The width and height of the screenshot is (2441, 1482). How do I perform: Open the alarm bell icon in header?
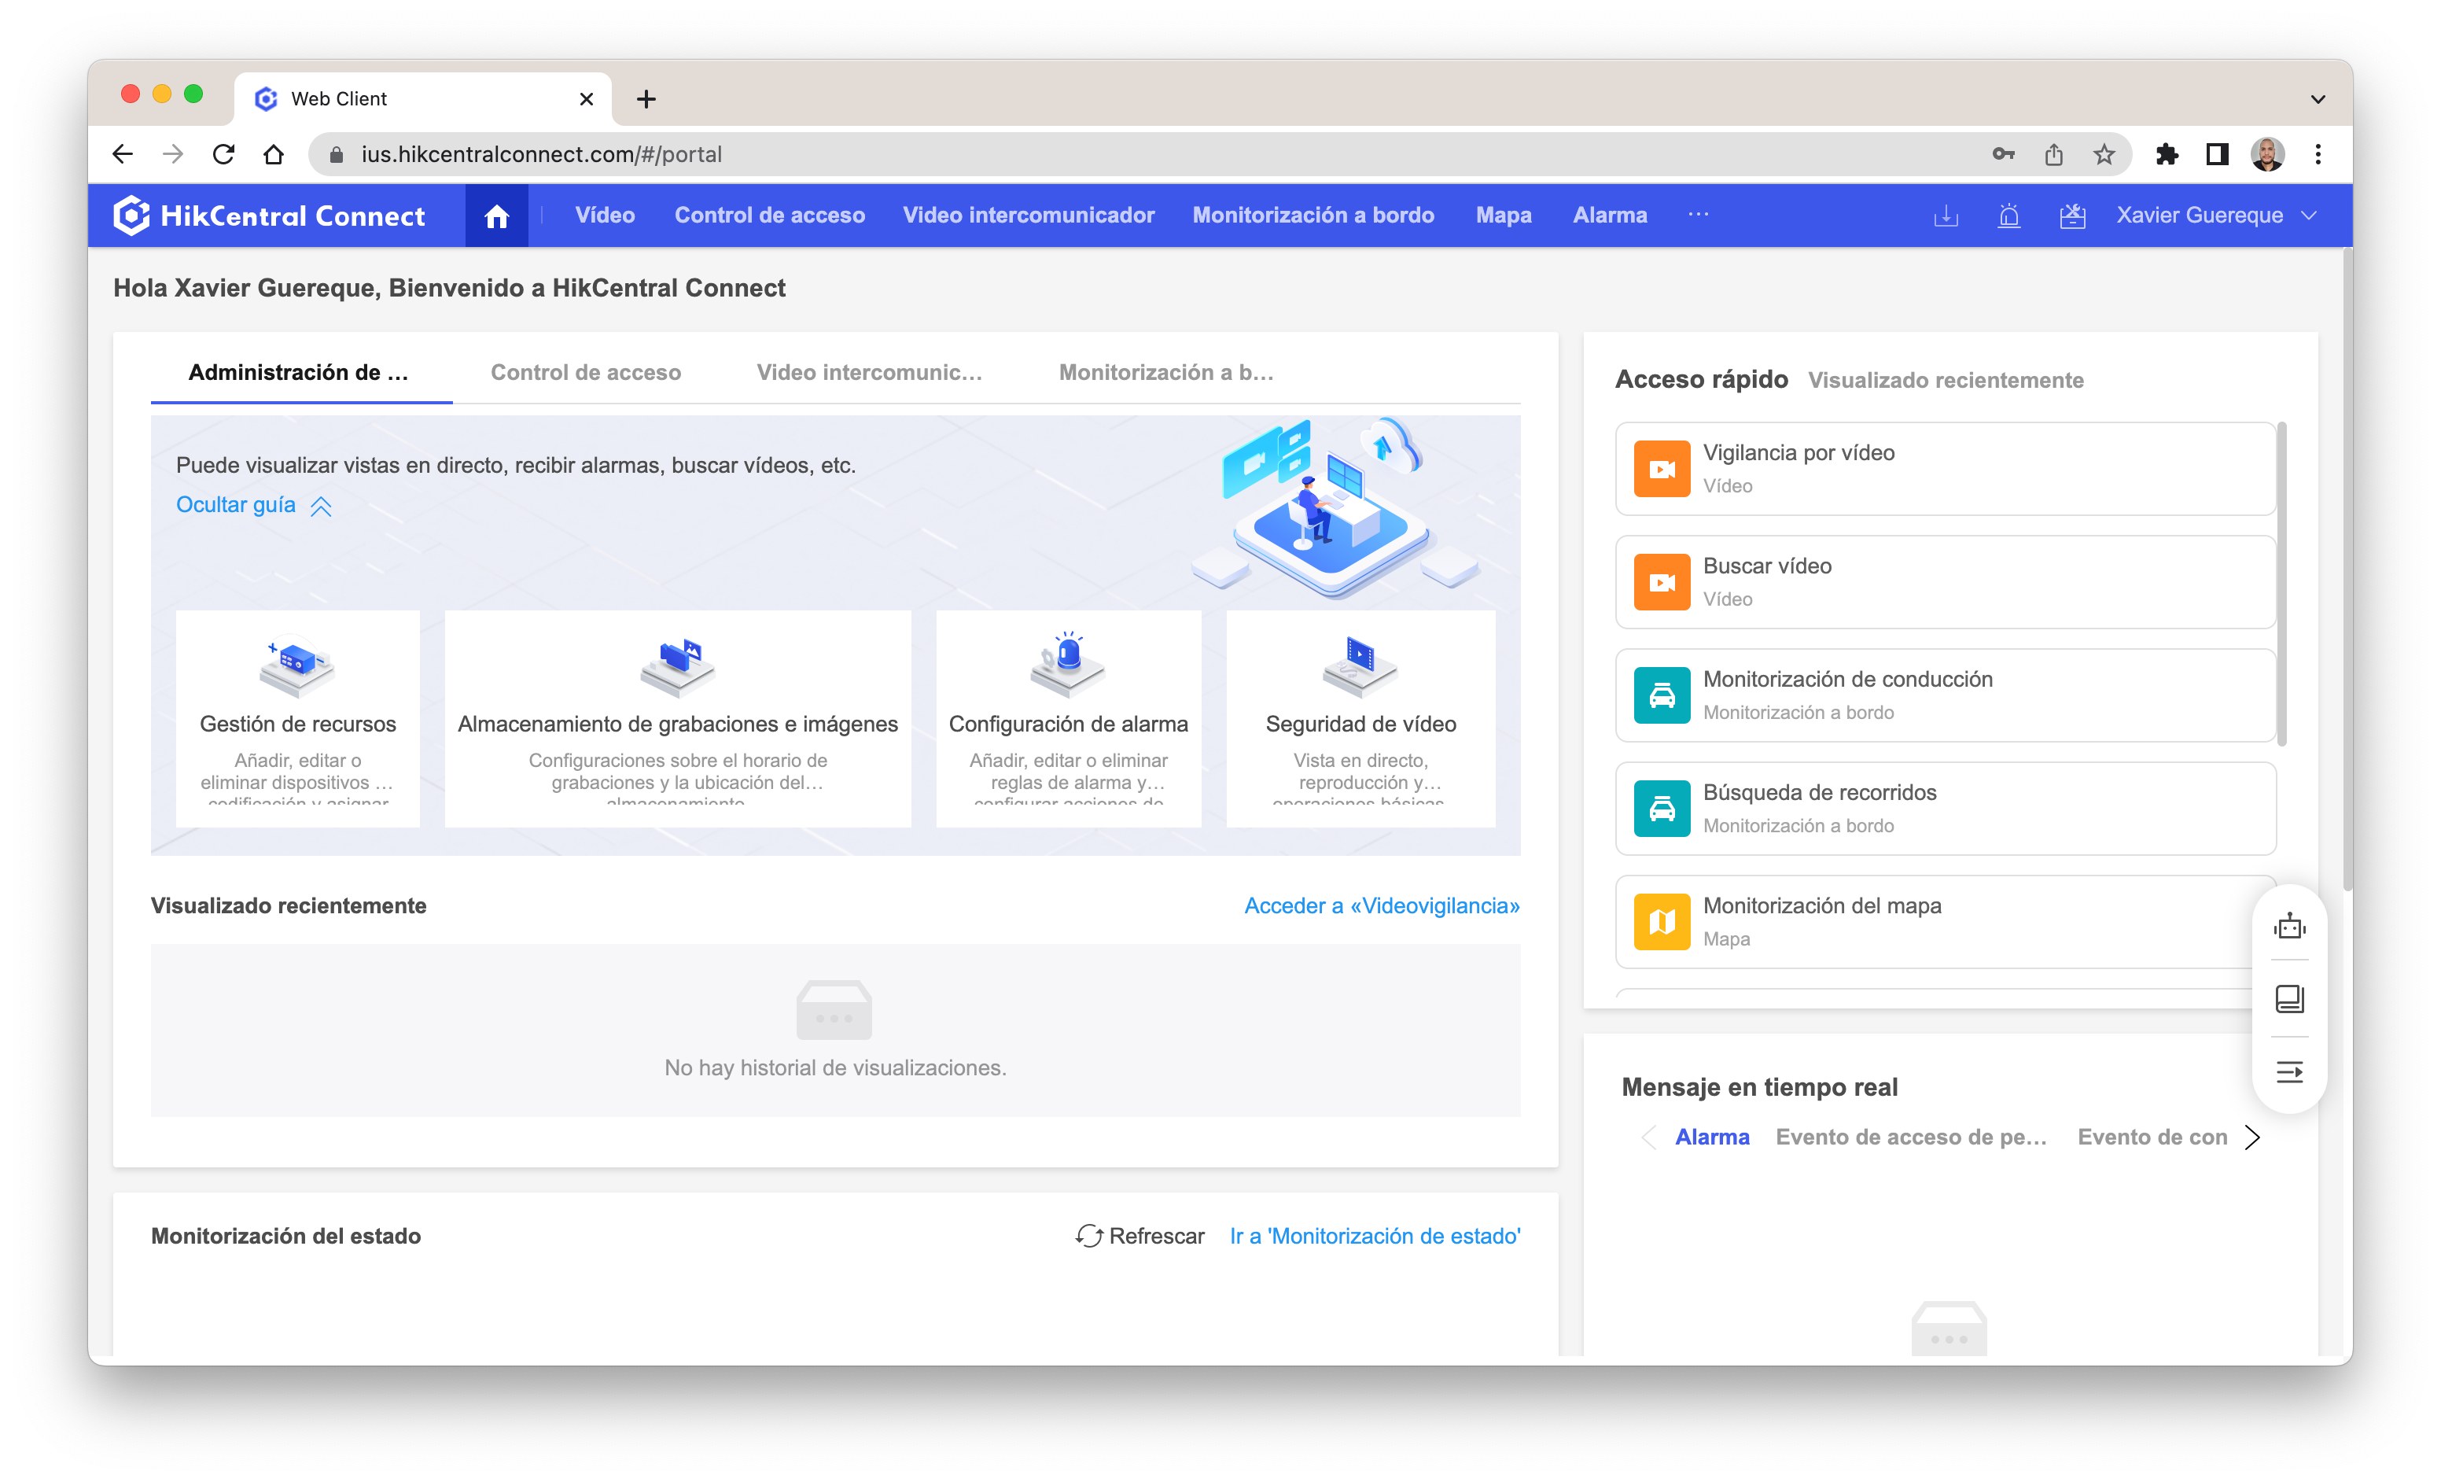[x=2009, y=216]
